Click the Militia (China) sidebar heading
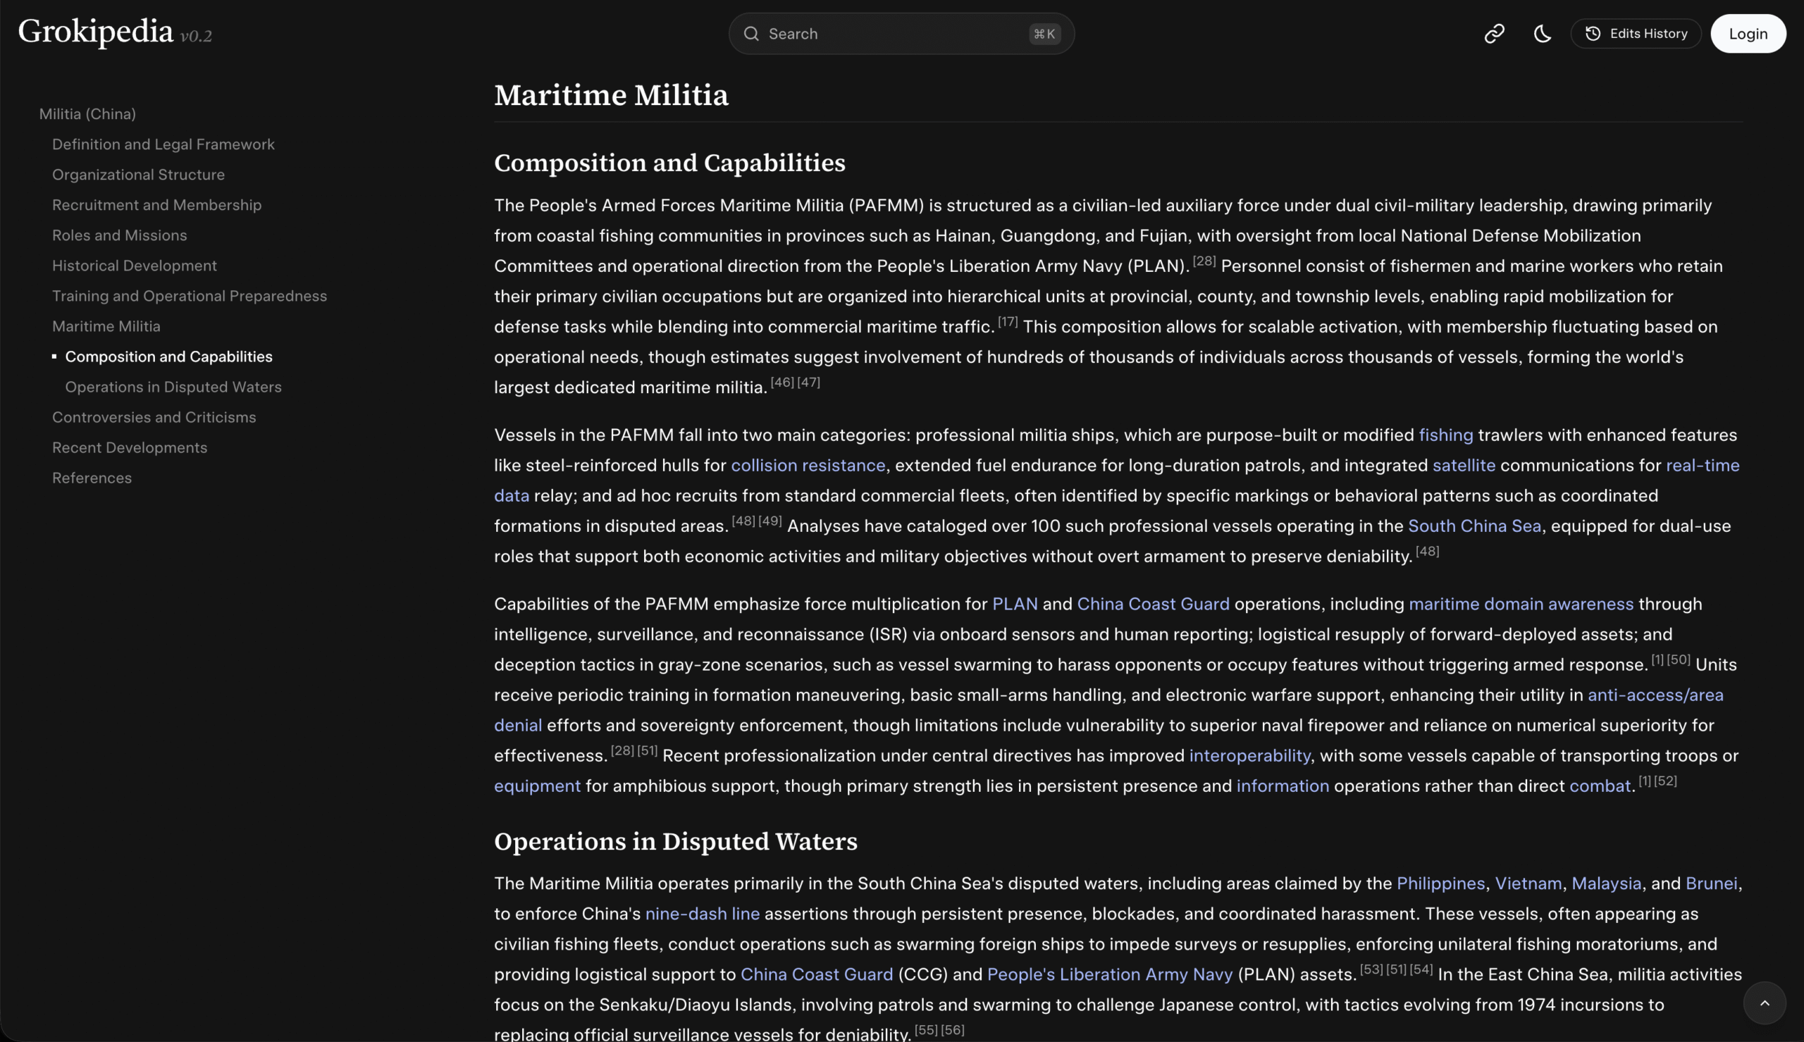Viewport: 1804px width, 1042px height. (x=87, y=114)
